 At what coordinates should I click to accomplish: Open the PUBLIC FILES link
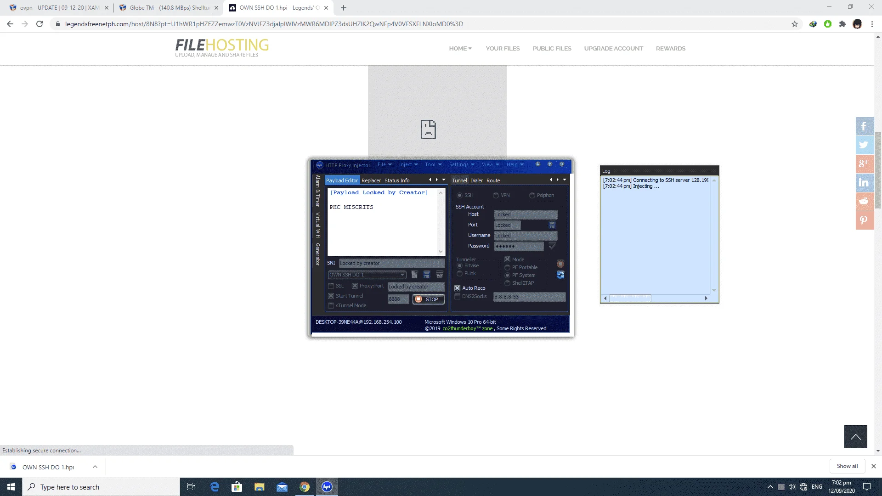point(552,49)
